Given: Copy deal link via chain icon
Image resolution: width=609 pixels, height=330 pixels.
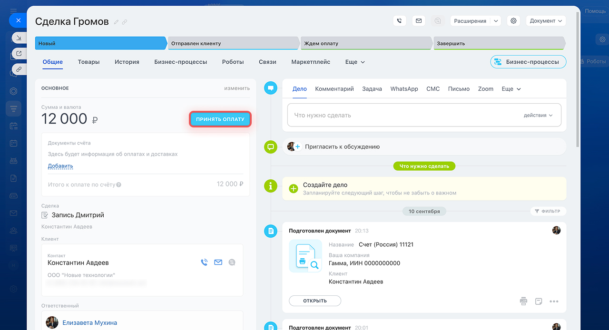Looking at the screenshot, I should click(125, 22).
